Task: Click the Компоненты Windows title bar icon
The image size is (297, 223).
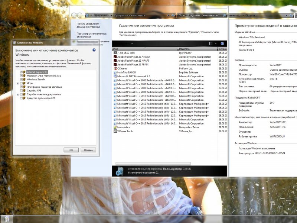Action: point(14,43)
